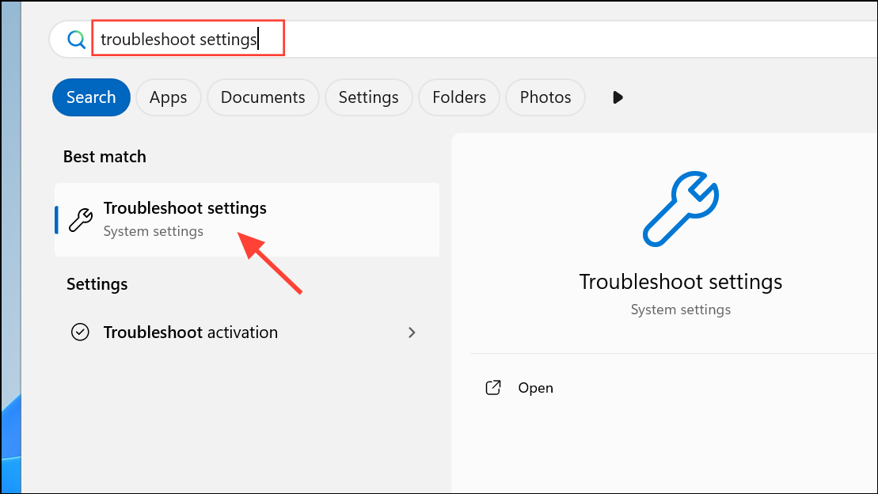878x494 pixels.
Task: Switch to the Folders filter
Action: tap(458, 97)
